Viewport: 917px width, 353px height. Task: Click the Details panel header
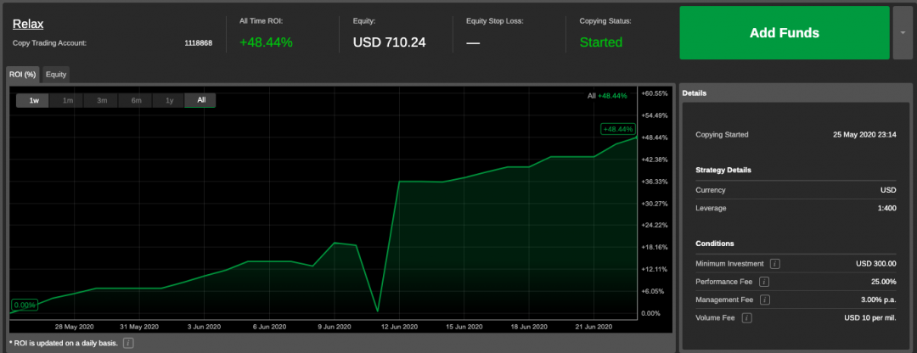tap(695, 93)
